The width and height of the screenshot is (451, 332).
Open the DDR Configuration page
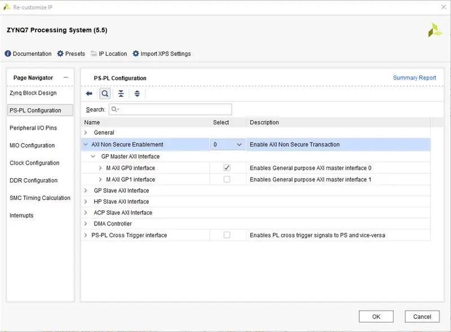(34, 180)
